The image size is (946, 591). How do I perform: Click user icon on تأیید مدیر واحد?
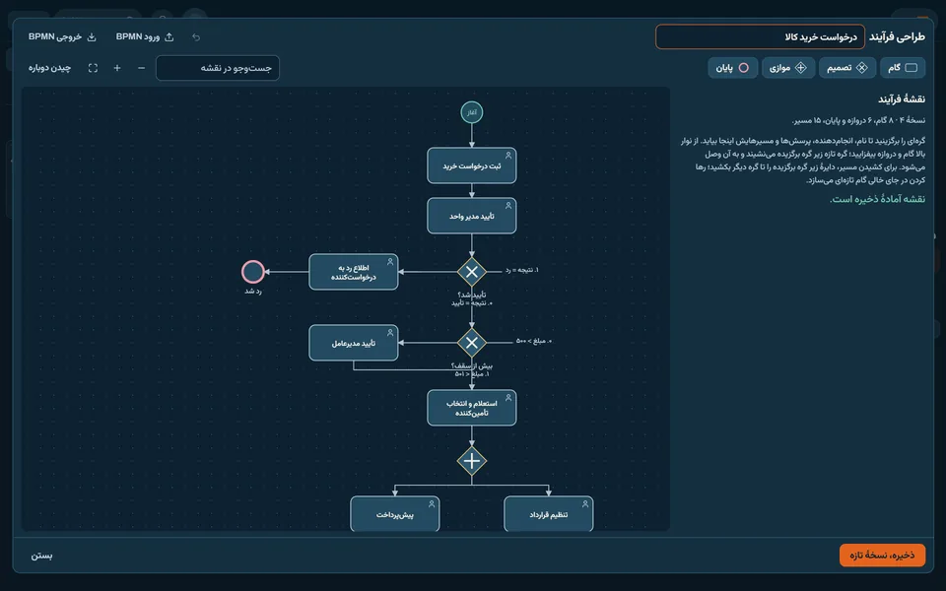coord(508,205)
